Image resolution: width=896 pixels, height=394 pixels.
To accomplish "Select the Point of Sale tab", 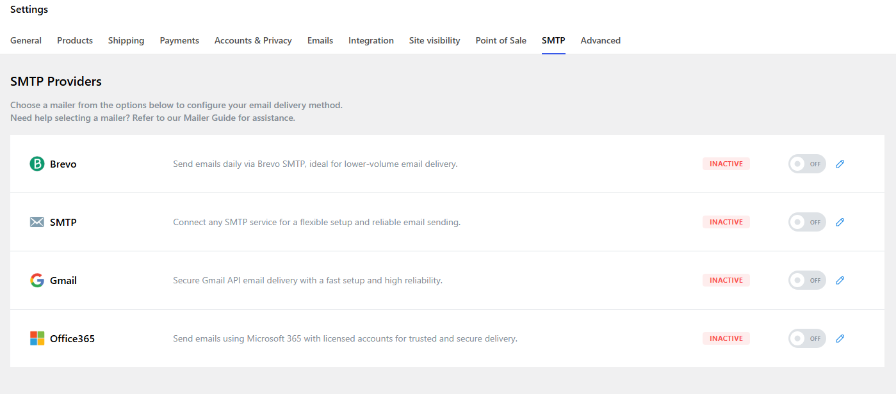I will (501, 41).
